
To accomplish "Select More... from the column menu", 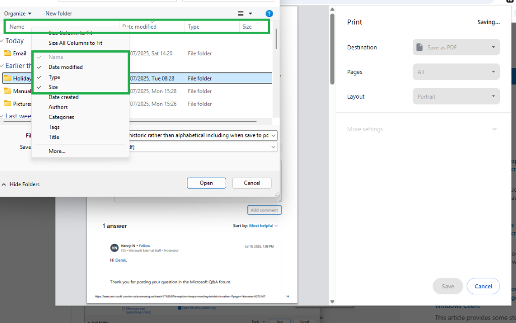I will click(56, 151).
